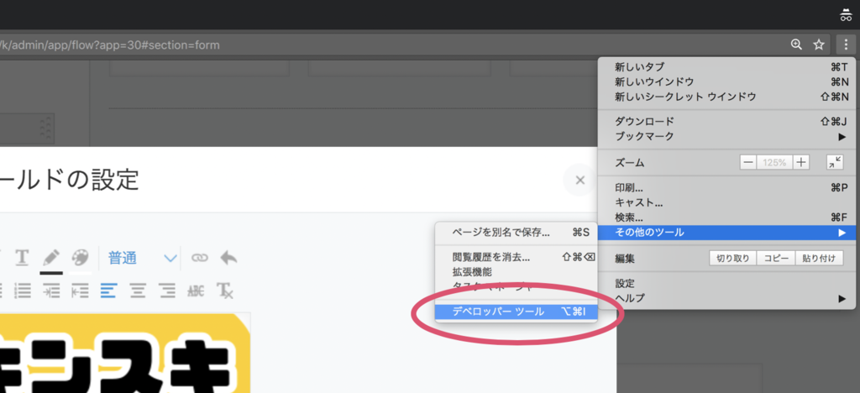The image size is (860, 393).
Task: Select 検索... menu entry
Action: coord(726,217)
